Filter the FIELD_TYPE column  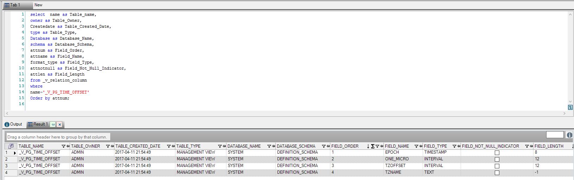[454, 146]
